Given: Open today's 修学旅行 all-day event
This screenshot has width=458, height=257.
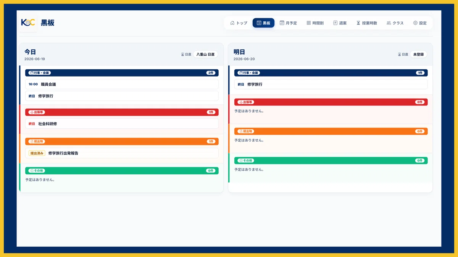Looking at the screenshot, I should point(122,96).
